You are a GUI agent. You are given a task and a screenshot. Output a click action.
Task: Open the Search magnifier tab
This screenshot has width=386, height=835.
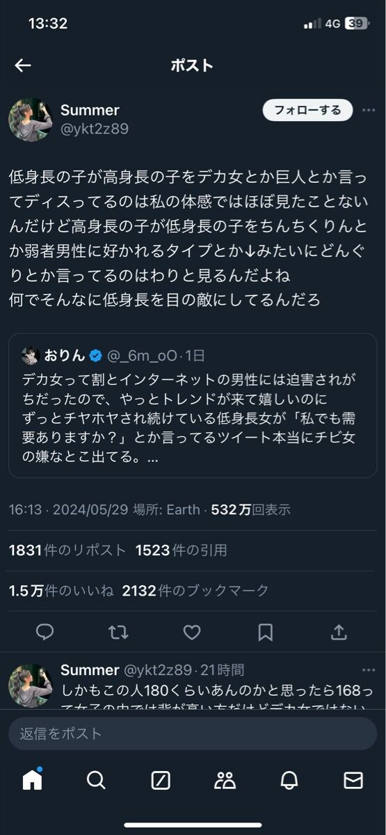pyautogui.click(x=96, y=781)
